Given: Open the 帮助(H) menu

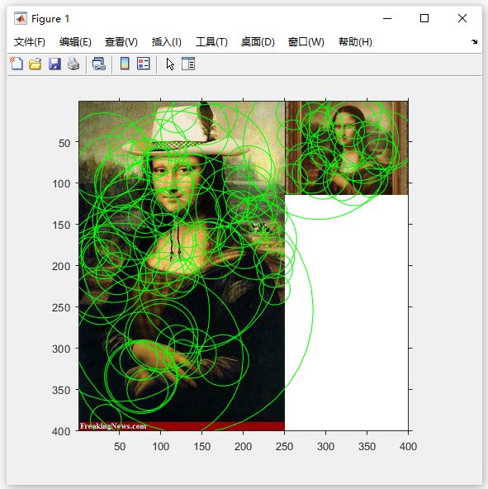Looking at the screenshot, I should tap(355, 42).
